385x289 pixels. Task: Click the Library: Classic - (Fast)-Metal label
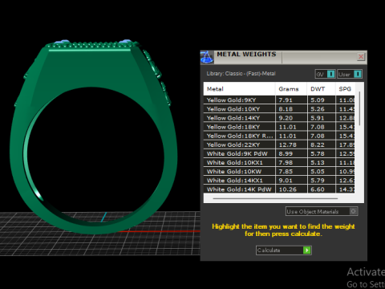point(241,74)
